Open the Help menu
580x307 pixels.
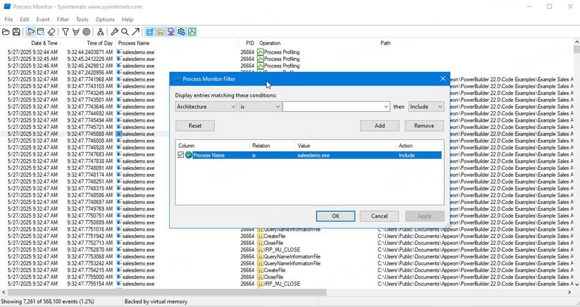127,20
